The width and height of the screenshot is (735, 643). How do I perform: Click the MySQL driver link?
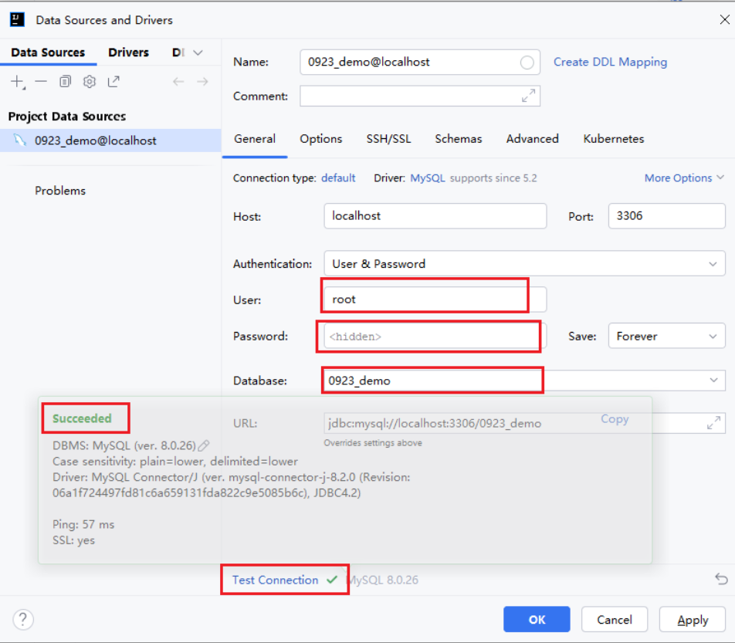(428, 178)
